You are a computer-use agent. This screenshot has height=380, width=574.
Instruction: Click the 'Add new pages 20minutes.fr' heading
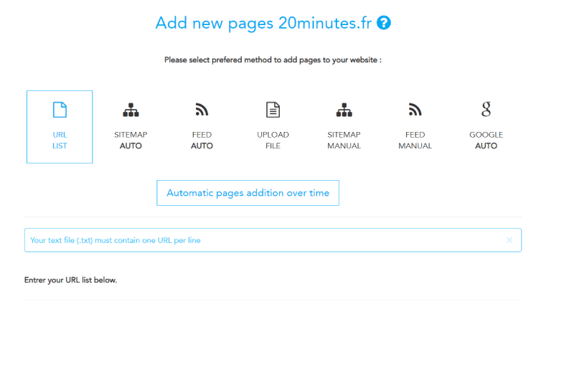coord(263,23)
